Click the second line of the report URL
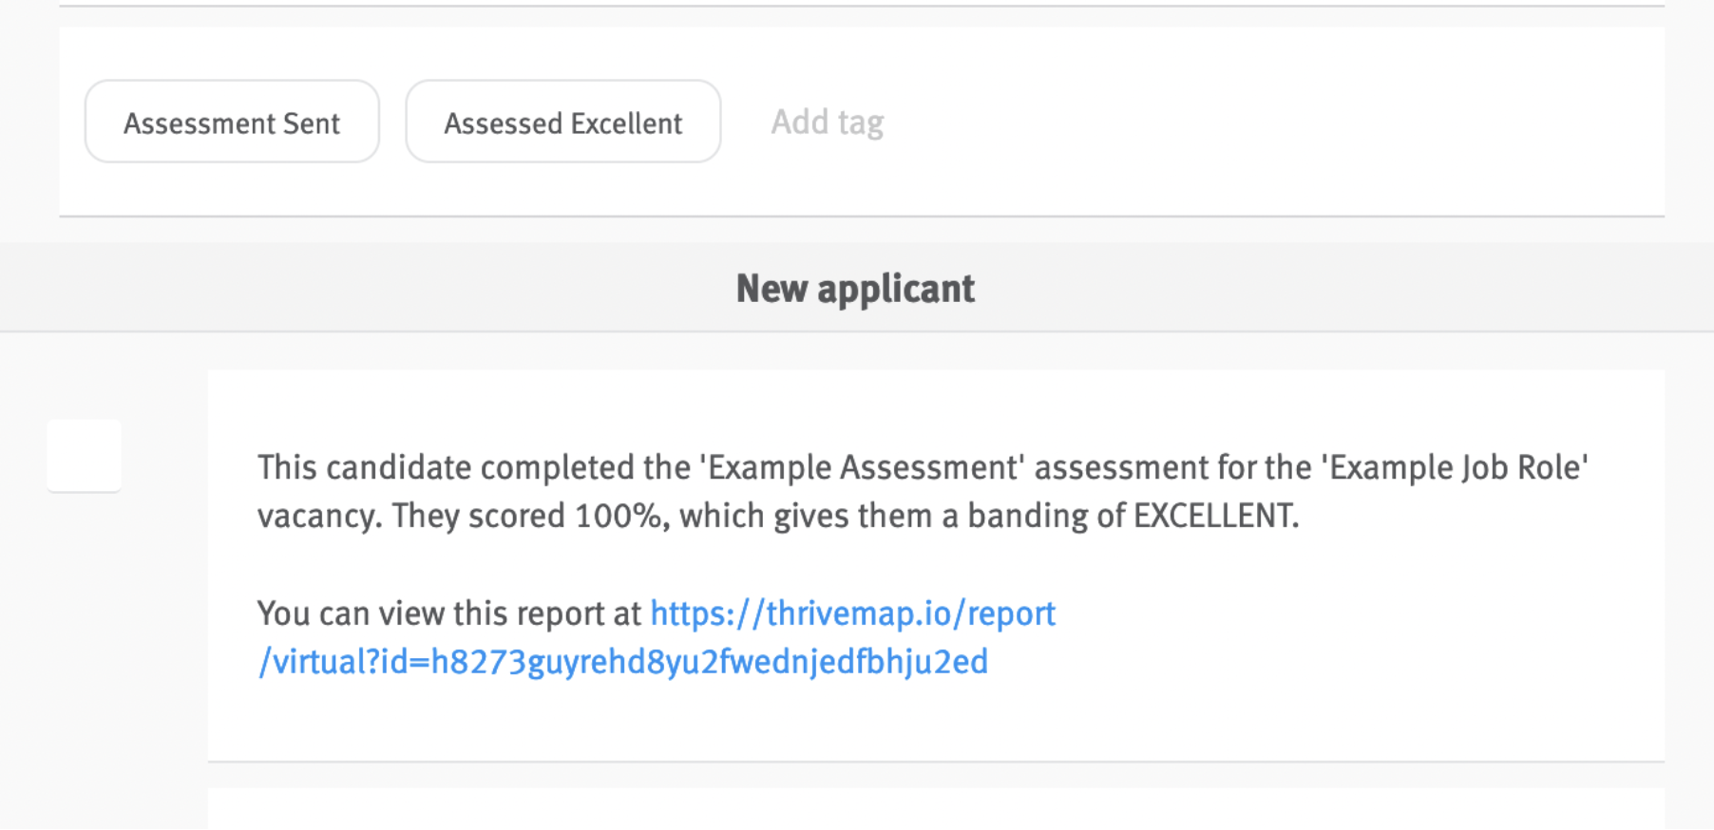Viewport: 1714px width, 830px height. 621,661
